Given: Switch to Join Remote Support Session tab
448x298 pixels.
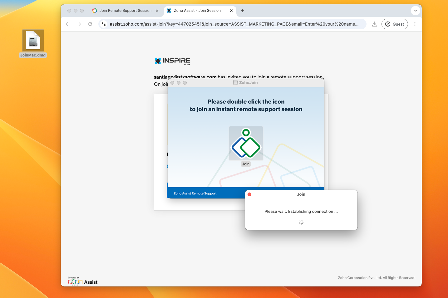Looking at the screenshot, I should pyautogui.click(x=125, y=11).
